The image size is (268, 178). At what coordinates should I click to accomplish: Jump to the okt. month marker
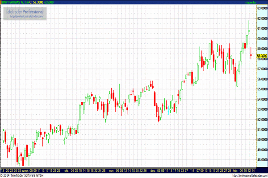[67, 170]
